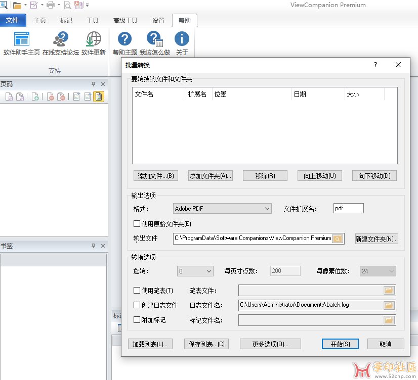Click the printer icon in quick toolbar
The image size is (418, 380).
(51, 5)
